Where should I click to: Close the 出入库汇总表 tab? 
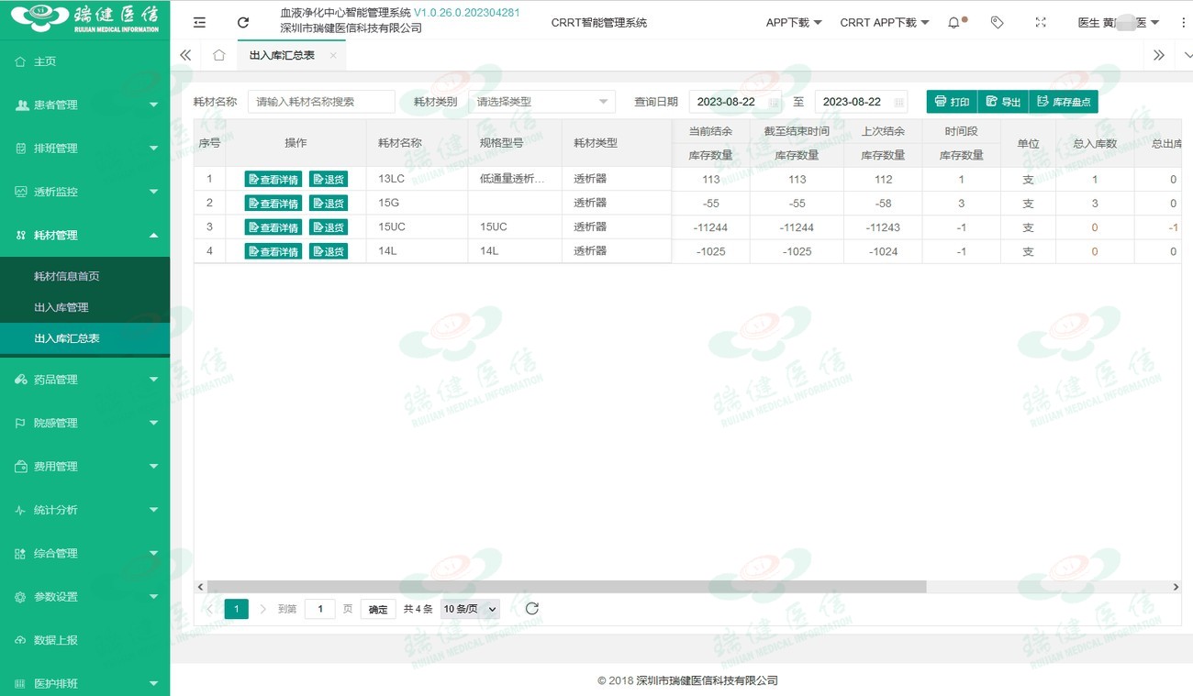coord(333,56)
